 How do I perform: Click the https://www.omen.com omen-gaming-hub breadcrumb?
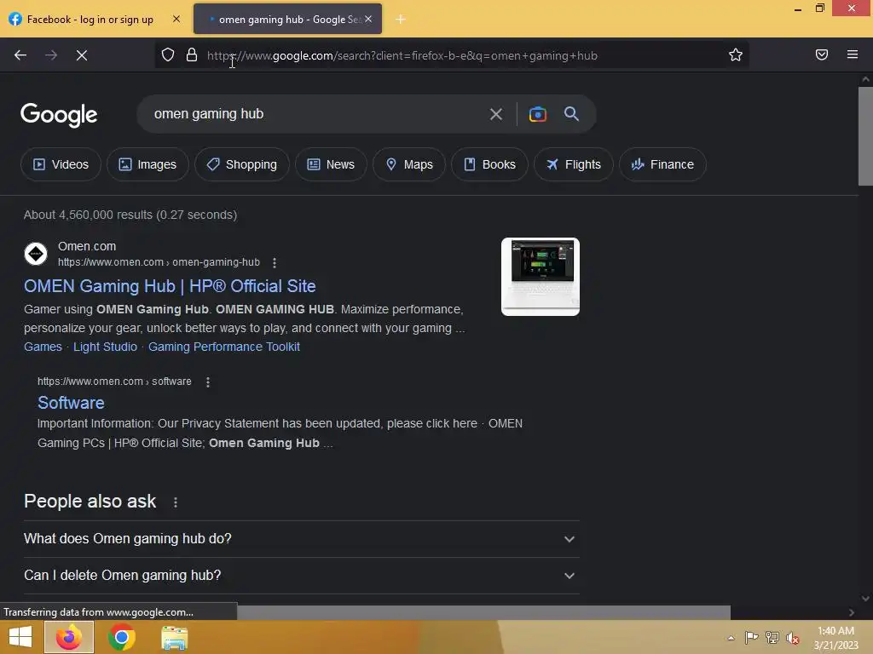(159, 262)
